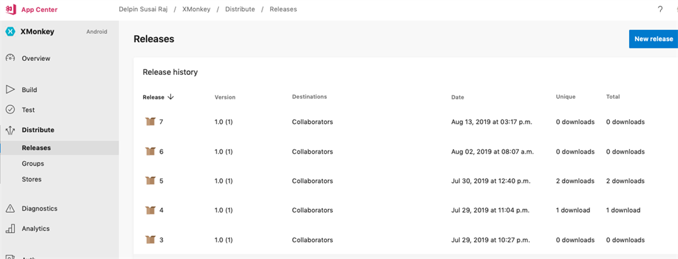Click the package icon for release 7
The image size is (678, 259).
[150, 122]
